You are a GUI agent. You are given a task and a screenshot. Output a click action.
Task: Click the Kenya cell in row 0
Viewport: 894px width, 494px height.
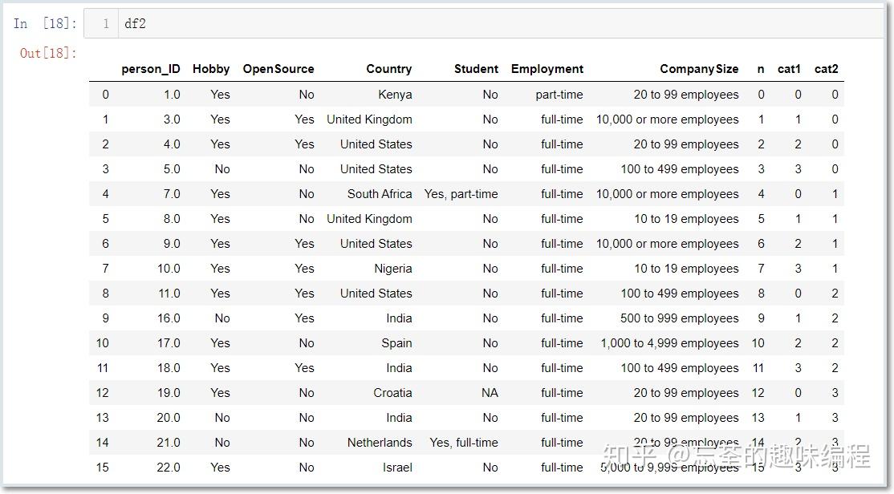[395, 95]
